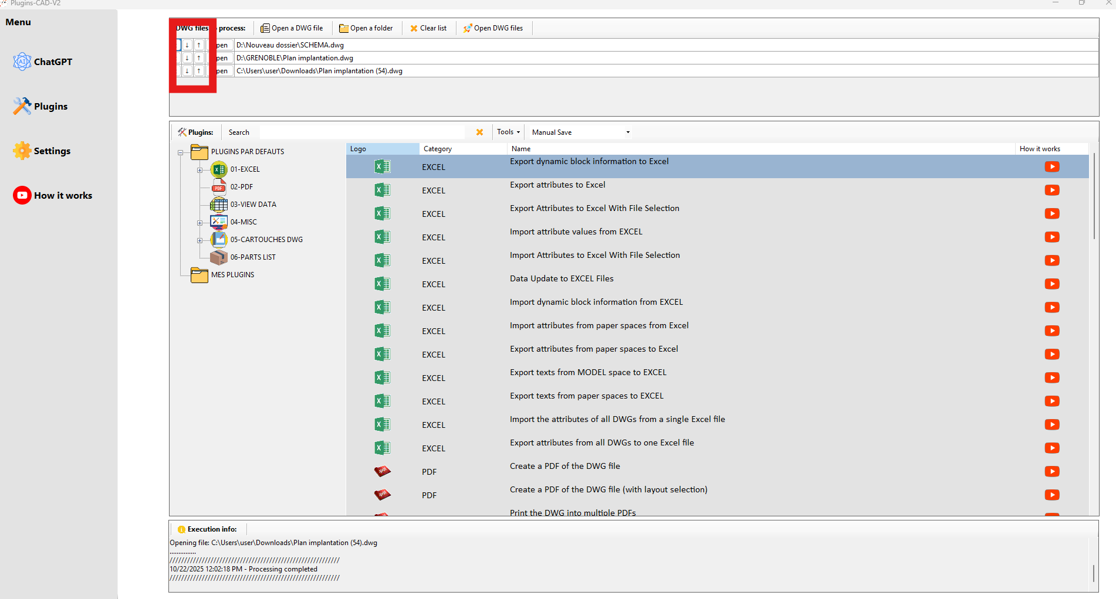Click the Plugins hammer-wrench sidebar icon
The width and height of the screenshot is (1116, 599).
pos(22,106)
